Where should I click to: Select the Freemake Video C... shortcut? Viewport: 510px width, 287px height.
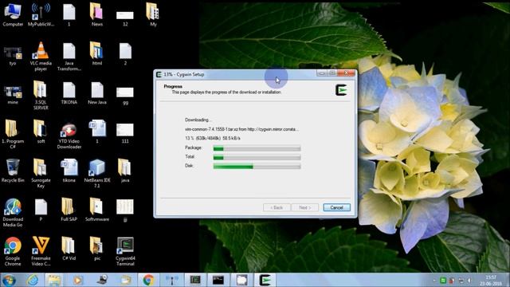coord(41,252)
